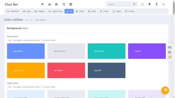
Task: Select the bg-primary-light swatch
Action: point(26,94)
